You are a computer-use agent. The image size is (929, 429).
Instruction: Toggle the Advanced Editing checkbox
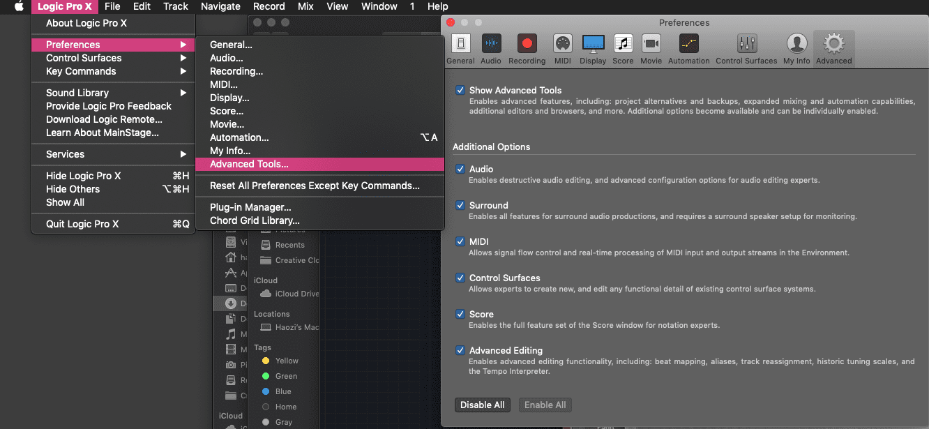point(460,350)
